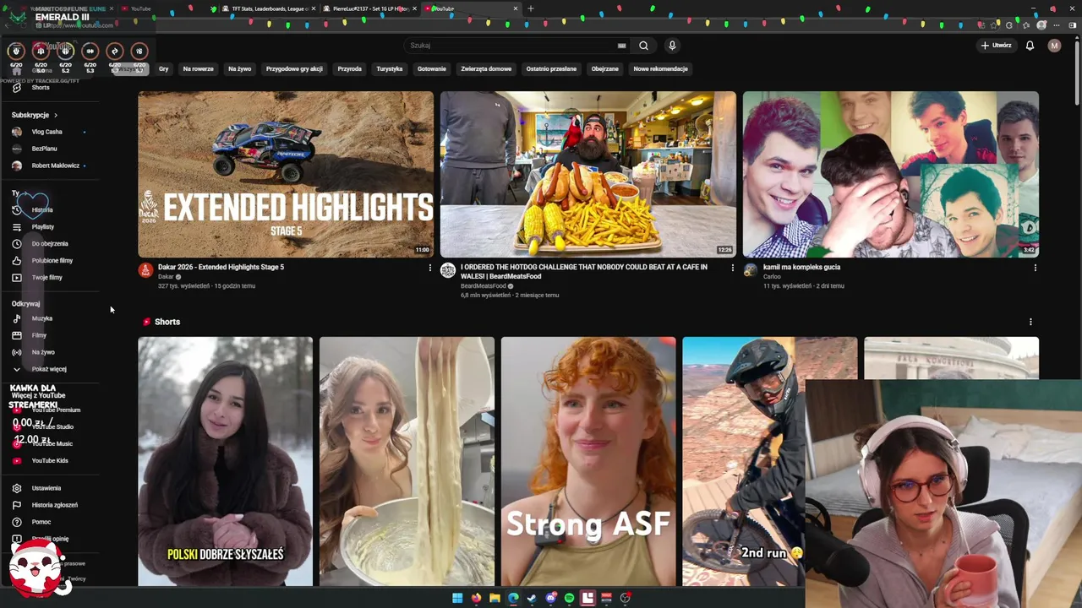The image size is (1082, 608).
Task: Open Discord from the taskbar
Action: click(x=550, y=598)
